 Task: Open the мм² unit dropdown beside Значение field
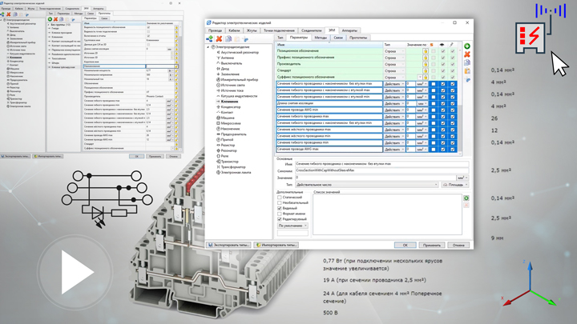click(x=462, y=178)
